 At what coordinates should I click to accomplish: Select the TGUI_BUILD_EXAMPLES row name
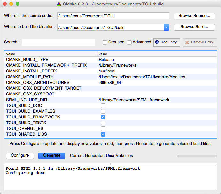click(30, 111)
